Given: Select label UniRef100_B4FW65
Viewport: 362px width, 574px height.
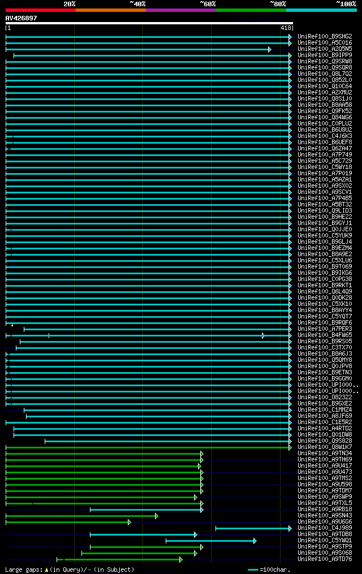Looking at the screenshot, I should [325, 335].
